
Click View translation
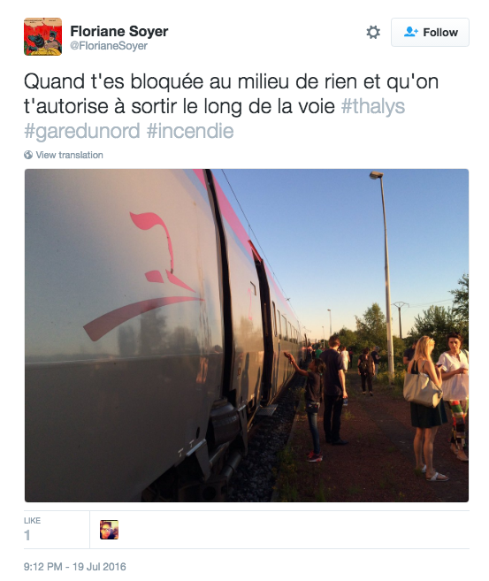69,155
